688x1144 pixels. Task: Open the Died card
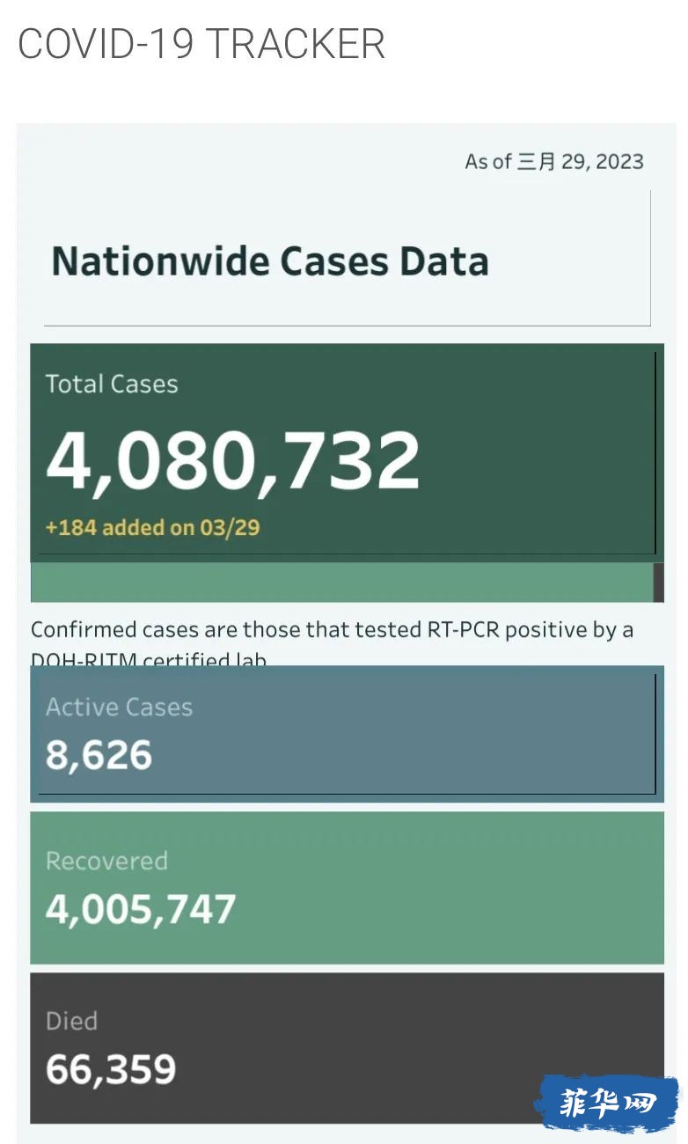(347, 1047)
